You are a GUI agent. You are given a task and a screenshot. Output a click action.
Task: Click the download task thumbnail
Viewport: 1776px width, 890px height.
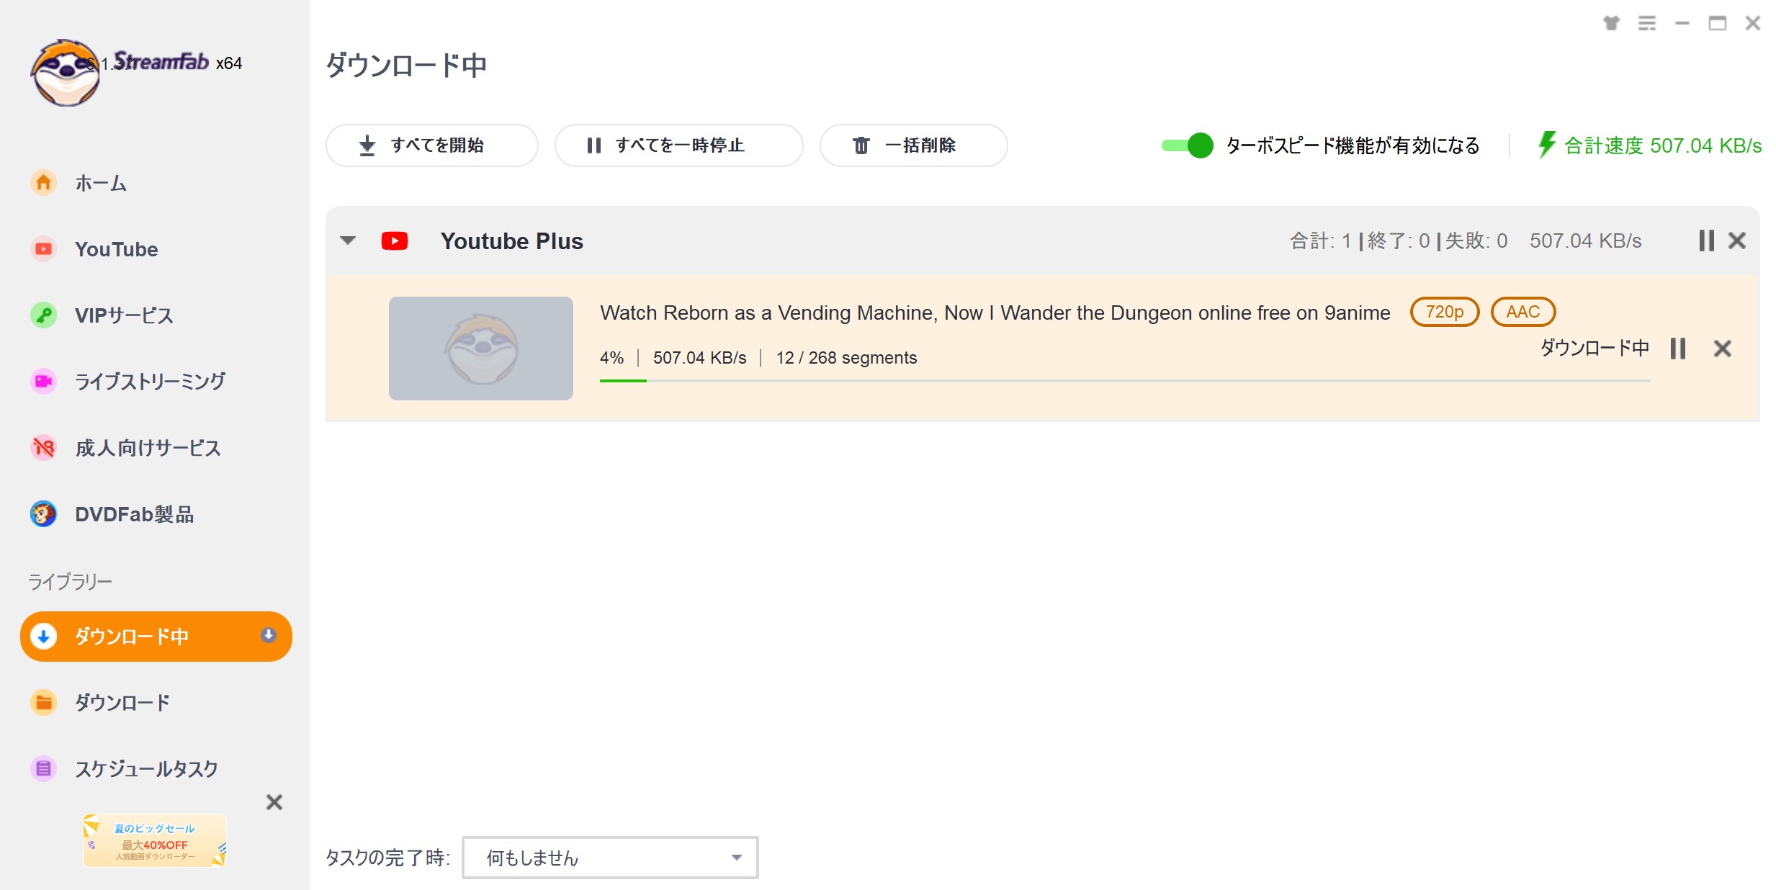pos(481,349)
